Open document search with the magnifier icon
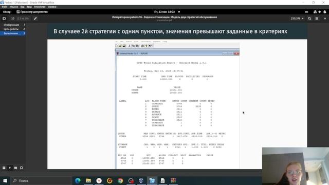The image size is (329, 185). [x=309, y=18]
